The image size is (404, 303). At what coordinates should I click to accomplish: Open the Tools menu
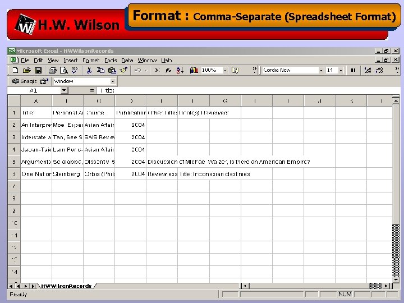pos(111,60)
